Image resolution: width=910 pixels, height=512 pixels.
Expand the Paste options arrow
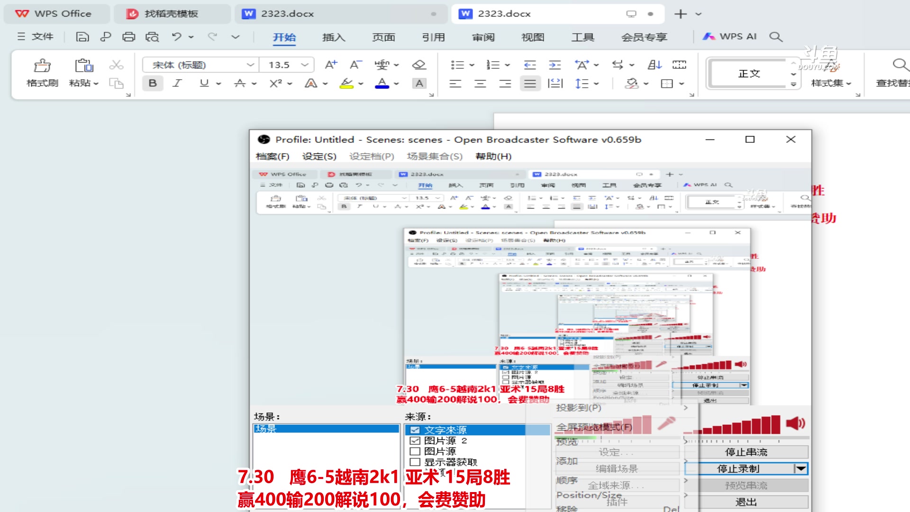pos(96,84)
